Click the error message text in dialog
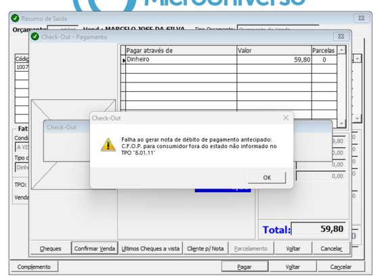The width and height of the screenshot is (382, 278). 199,146
